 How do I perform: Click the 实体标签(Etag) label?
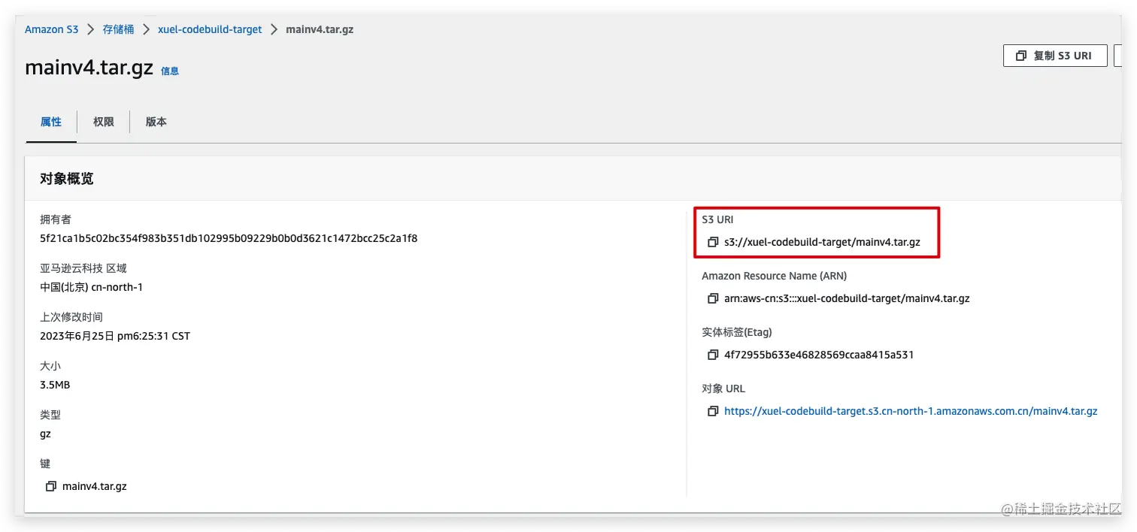tap(737, 332)
